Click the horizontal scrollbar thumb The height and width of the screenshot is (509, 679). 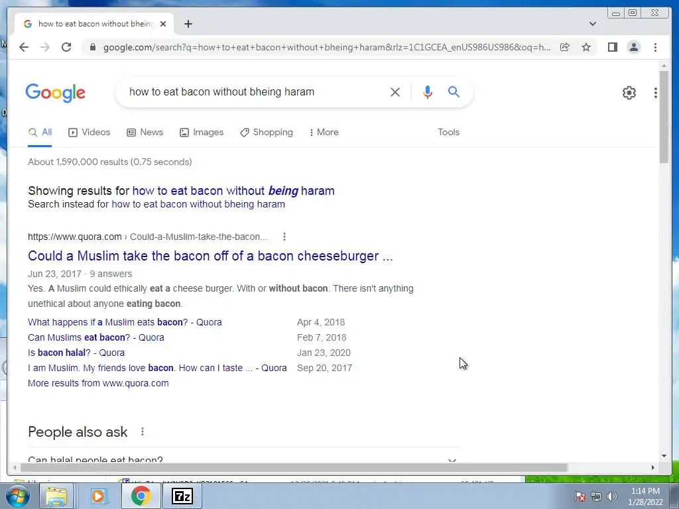pos(294,467)
